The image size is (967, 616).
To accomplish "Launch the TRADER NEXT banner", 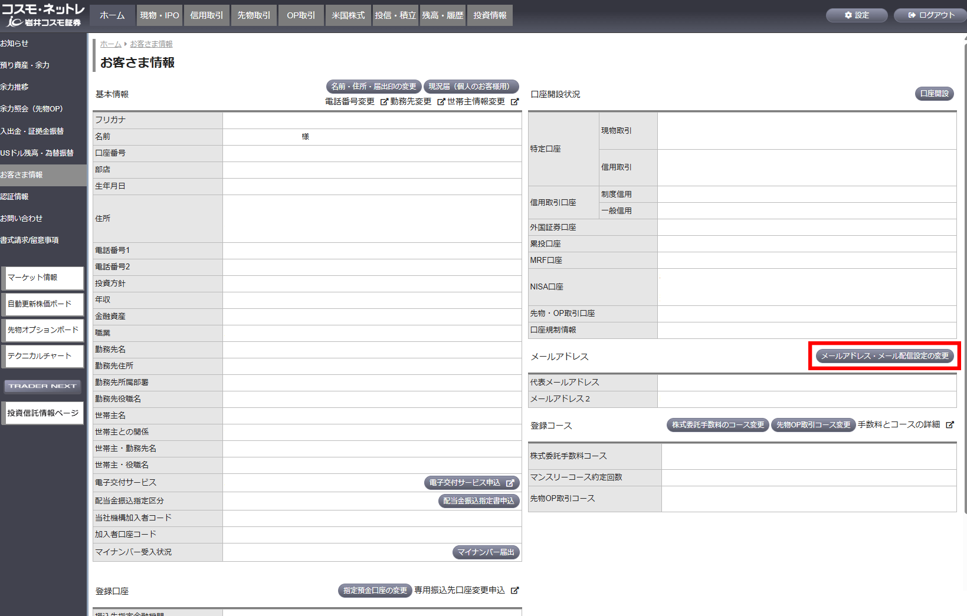I will click(42, 386).
